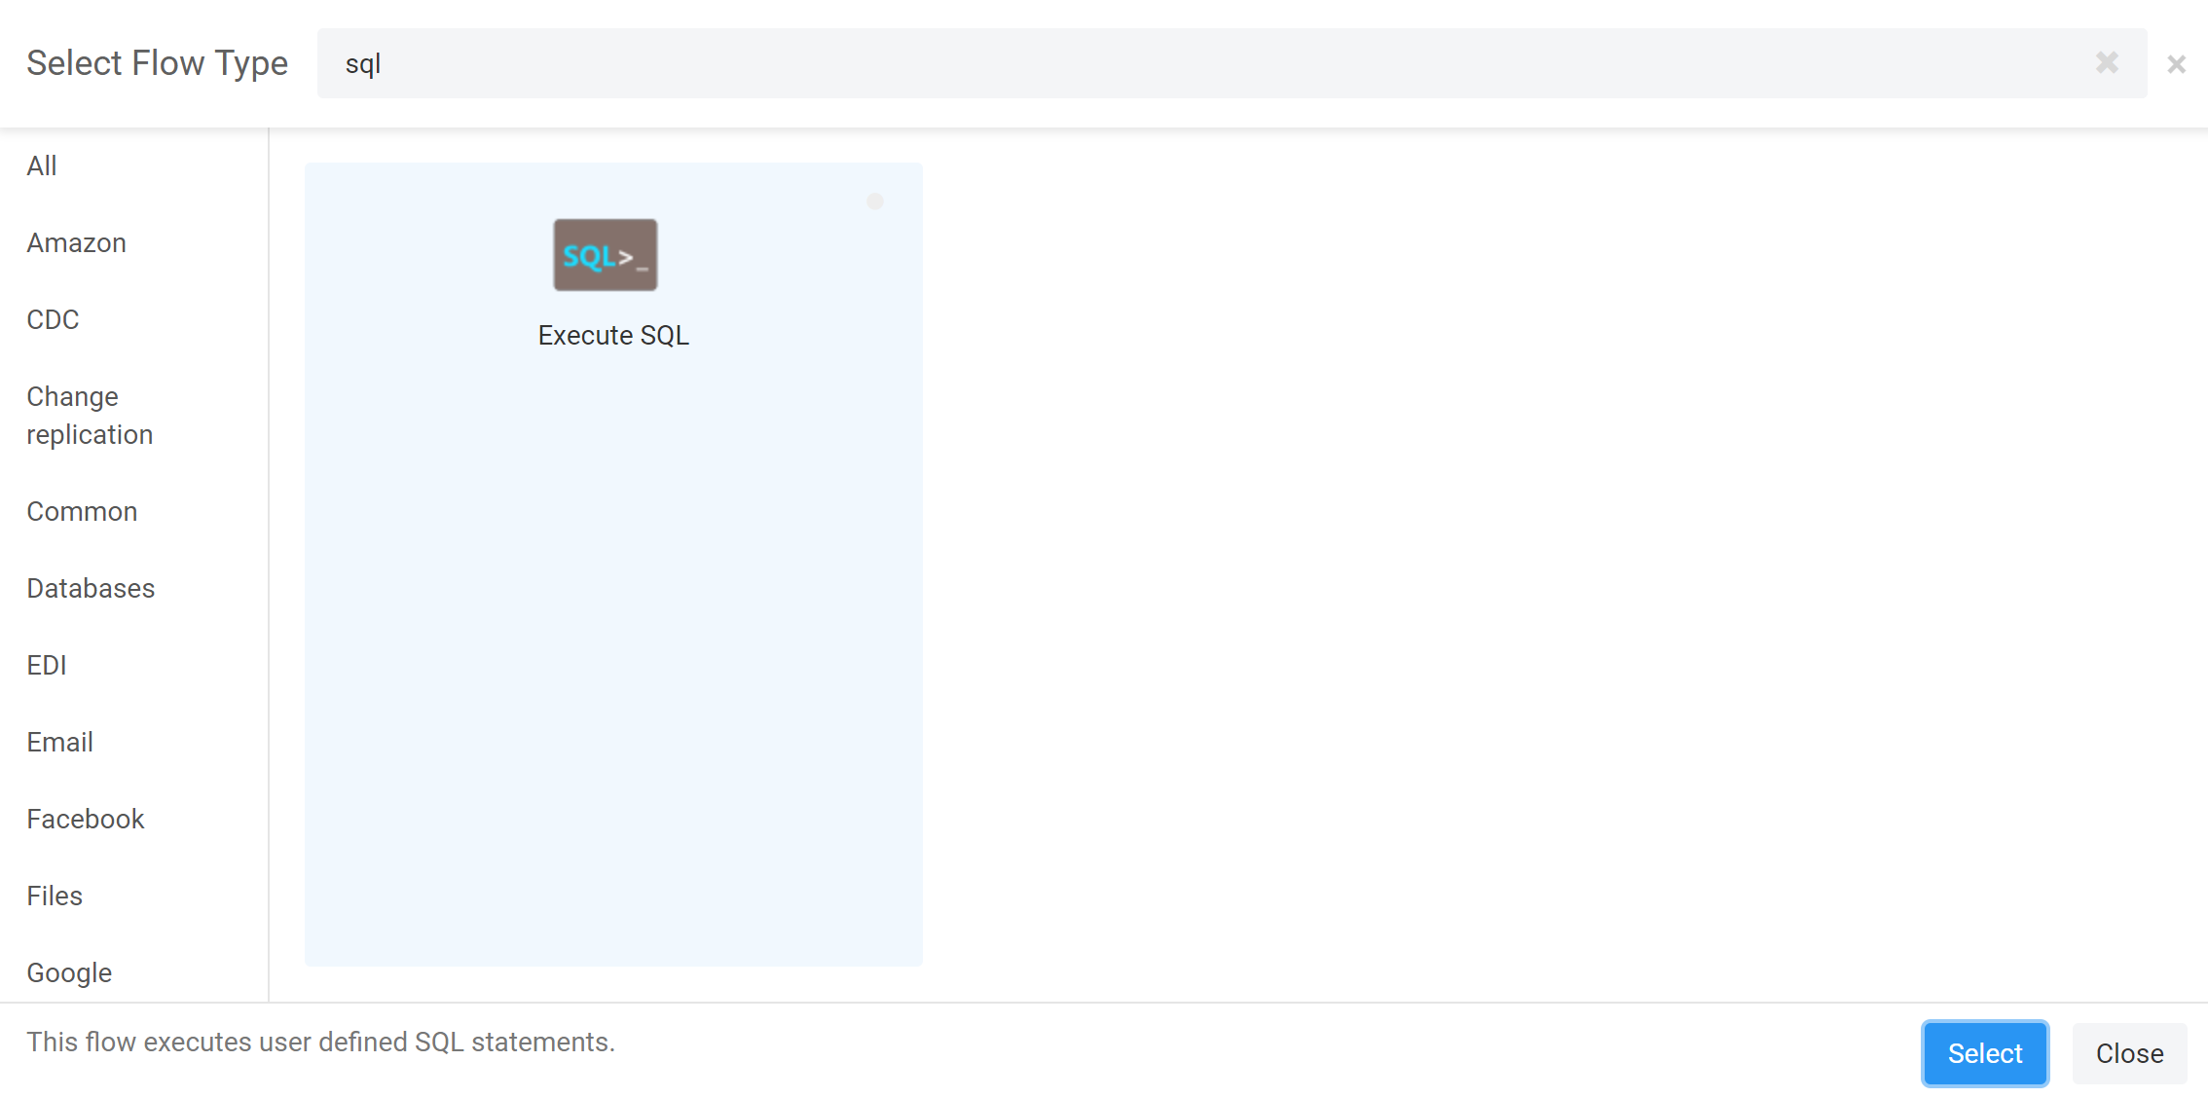Screen dimensions: 2208x1098
Task: Click the Close button
Action: pyautogui.click(x=2129, y=1053)
